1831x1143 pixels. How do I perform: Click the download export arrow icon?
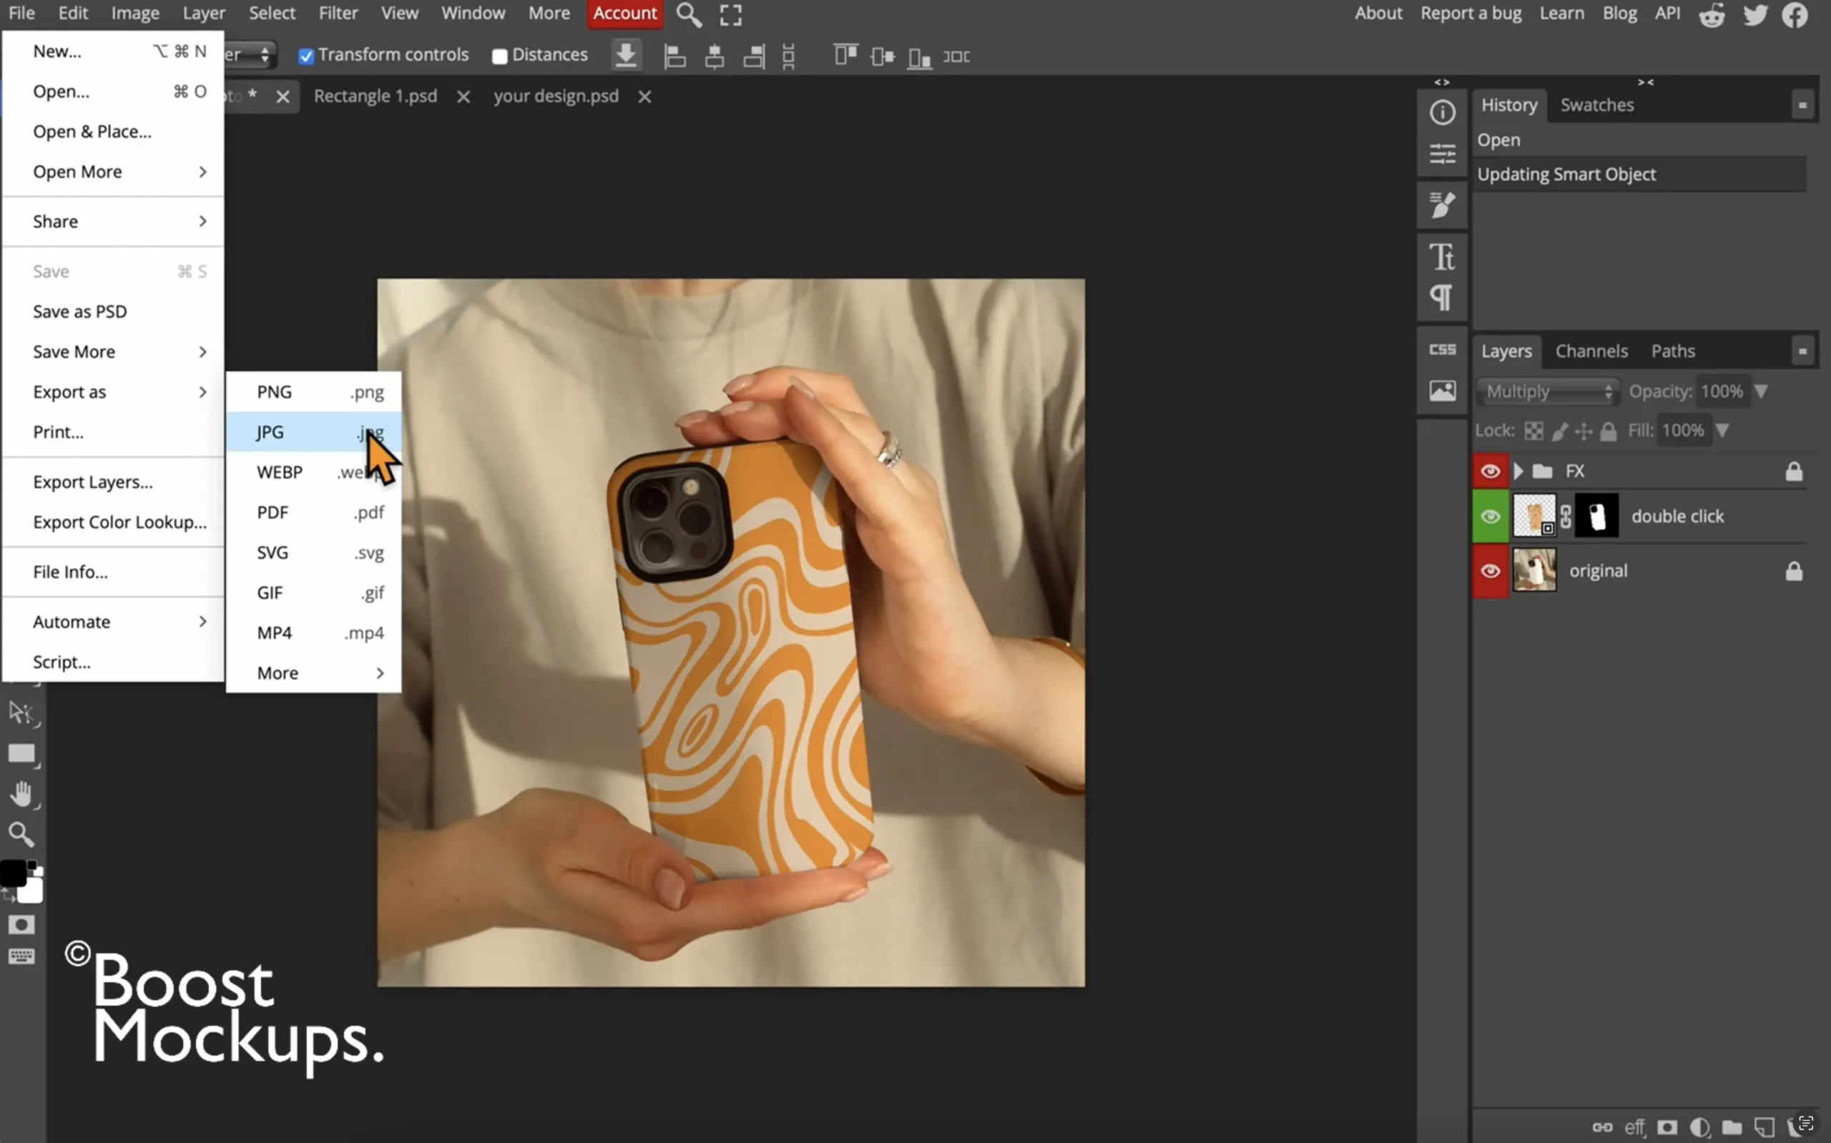pyautogui.click(x=626, y=55)
